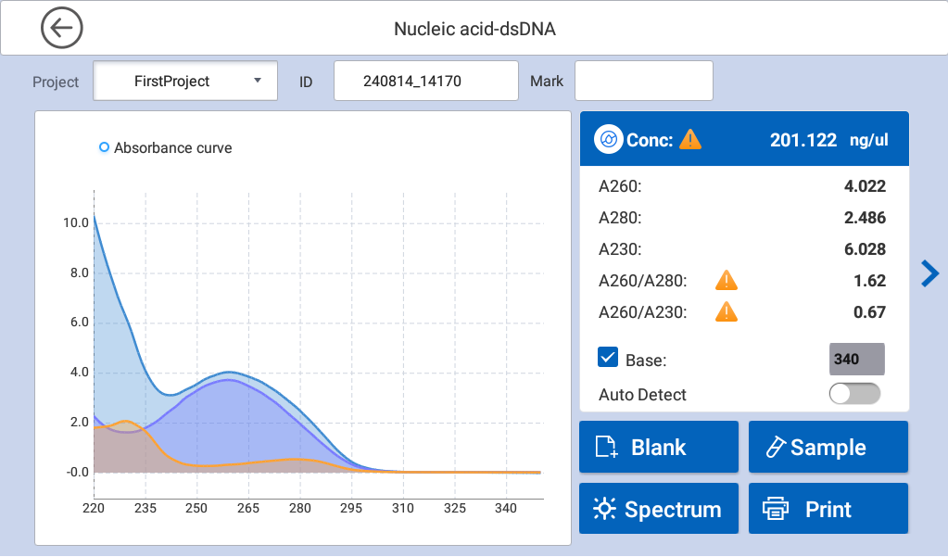Click the Conc warning triangle icon
948x557 pixels.
[690, 140]
